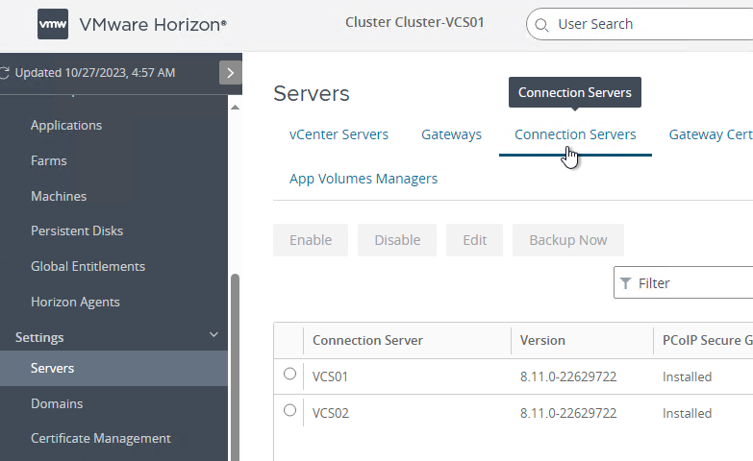Viewport: 753px width, 461px height.
Task: Click the sidebar scroll-up arrow
Action: click(x=235, y=107)
